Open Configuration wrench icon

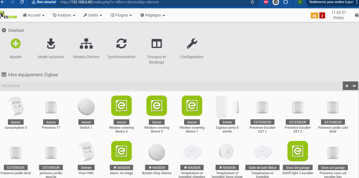(x=192, y=44)
